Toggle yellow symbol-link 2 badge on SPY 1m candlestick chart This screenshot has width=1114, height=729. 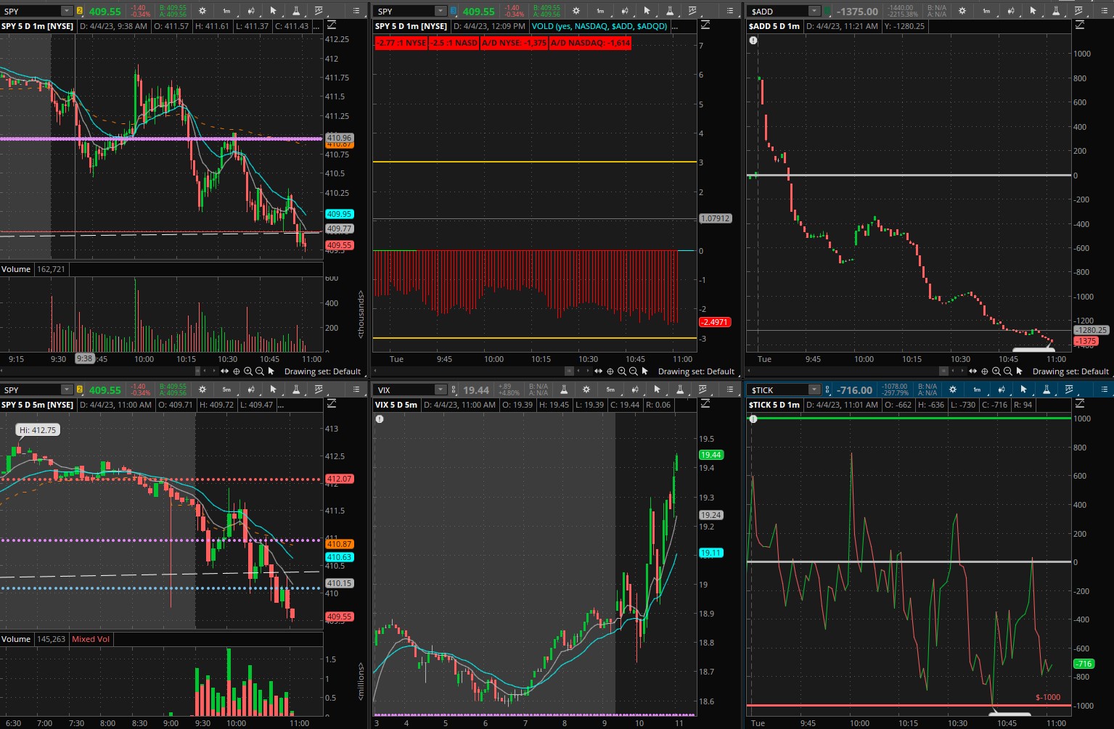point(80,11)
